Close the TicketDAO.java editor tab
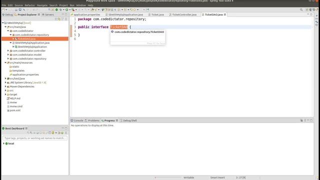 (x=225, y=14)
